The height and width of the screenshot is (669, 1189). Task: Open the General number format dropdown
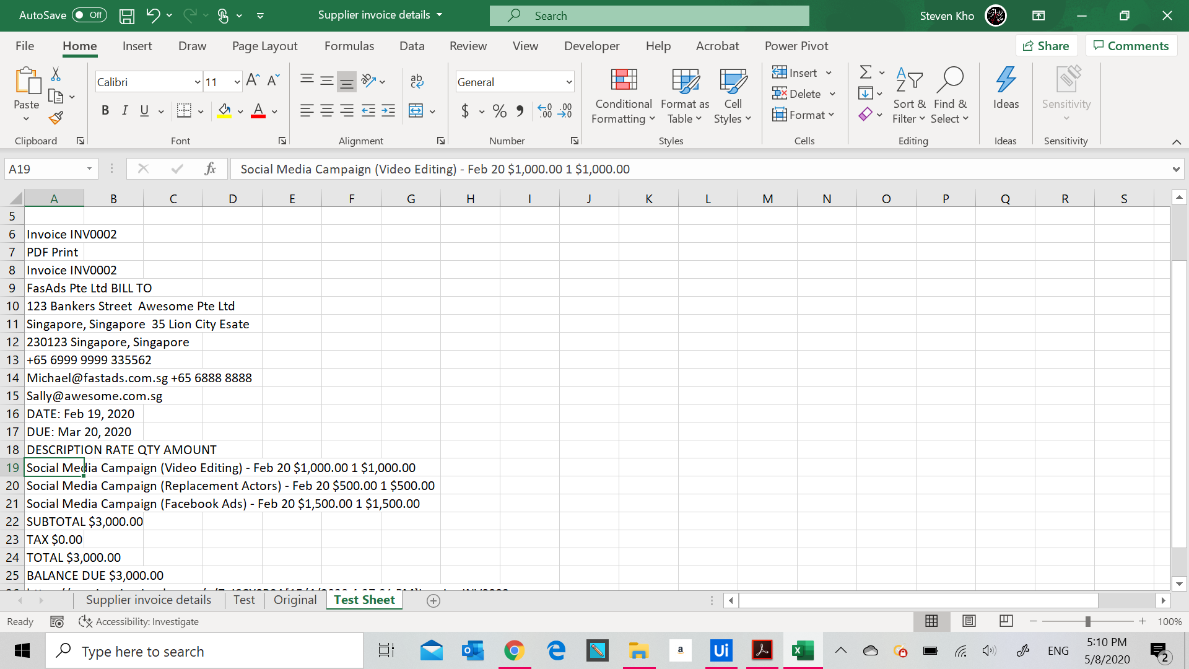pyautogui.click(x=568, y=82)
